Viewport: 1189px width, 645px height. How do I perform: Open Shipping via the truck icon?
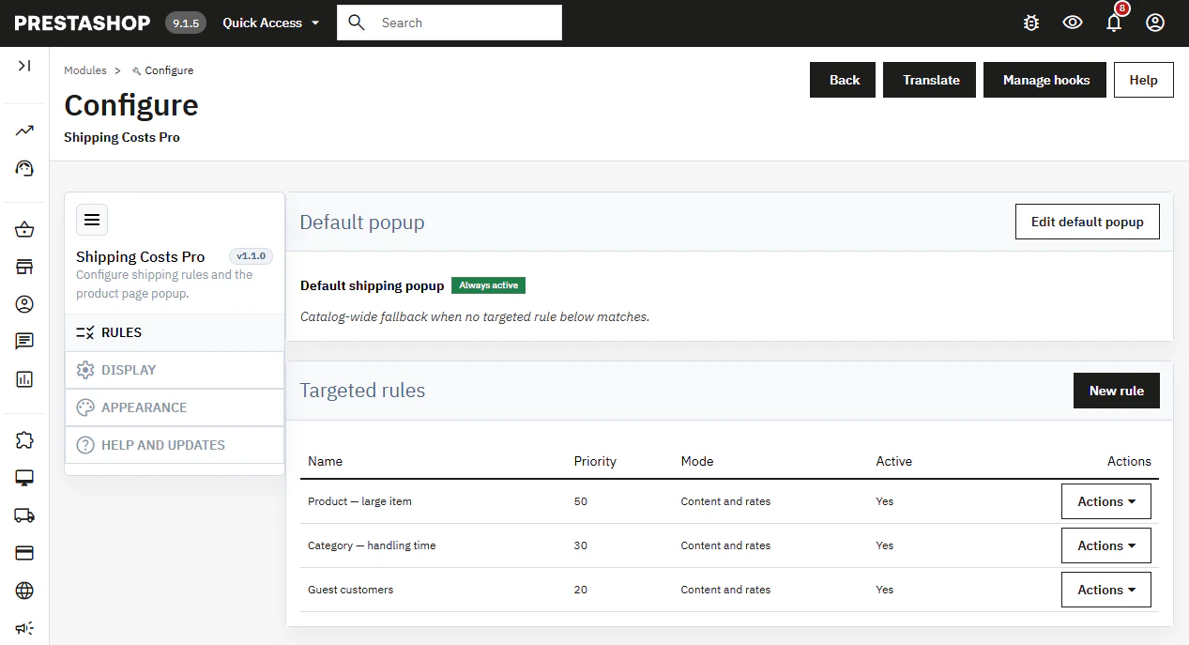[24, 515]
